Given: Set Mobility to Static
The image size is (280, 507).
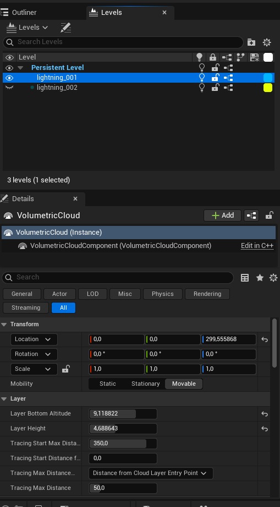Looking at the screenshot, I should coord(108,384).
